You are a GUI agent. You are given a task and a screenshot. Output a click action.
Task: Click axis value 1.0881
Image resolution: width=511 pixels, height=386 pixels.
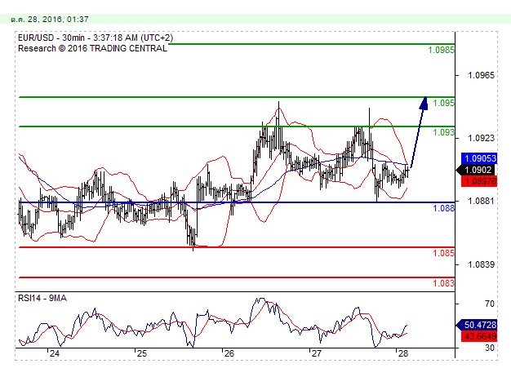click(x=481, y=201)
